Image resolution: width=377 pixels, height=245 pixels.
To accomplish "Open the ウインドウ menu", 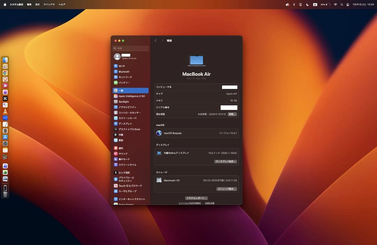I will click(49, 5).
